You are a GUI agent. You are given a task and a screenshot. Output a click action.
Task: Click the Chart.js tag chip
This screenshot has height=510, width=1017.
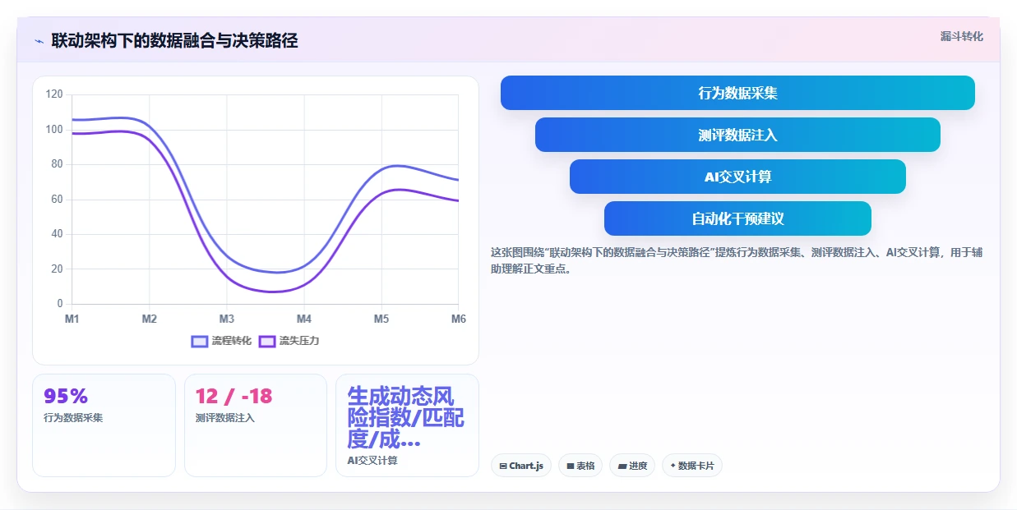point(521,466)
